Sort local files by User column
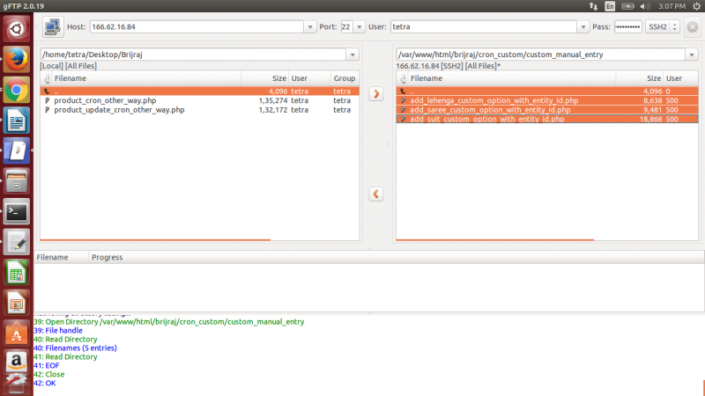 pos(310,78)
